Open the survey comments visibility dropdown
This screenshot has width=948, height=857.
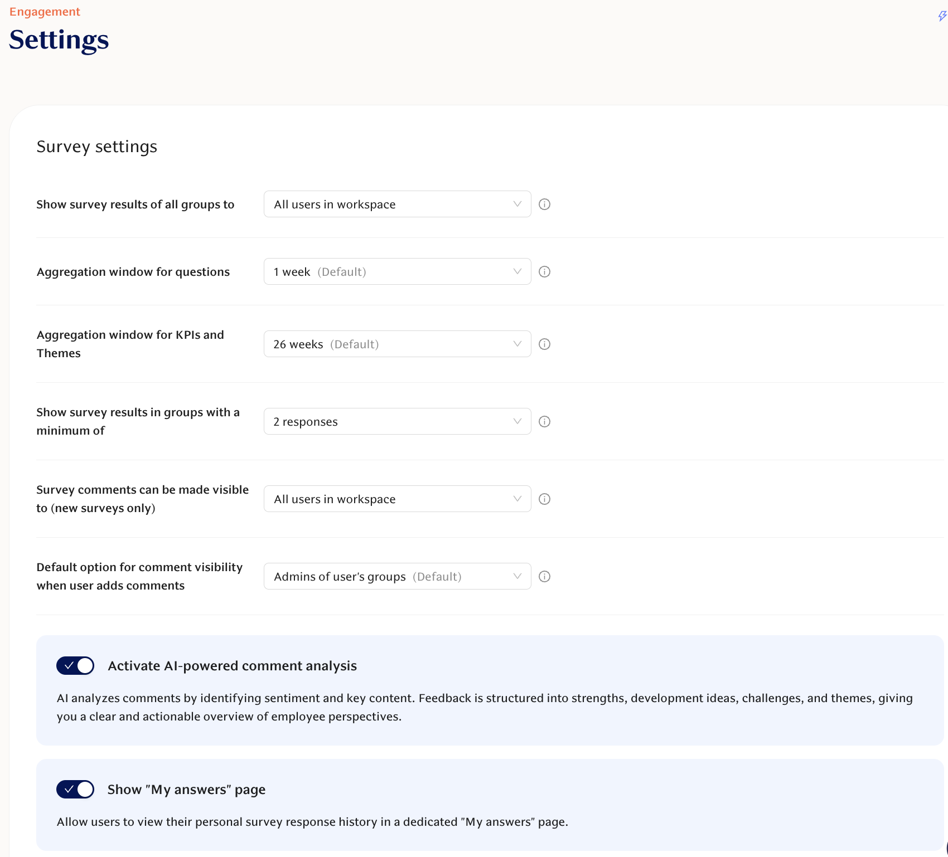(397, 499)
